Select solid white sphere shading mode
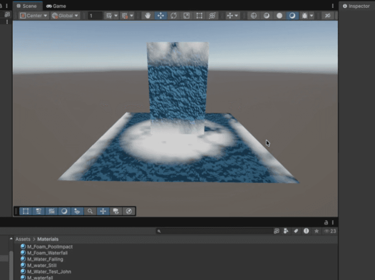 pyautogui.click(x=279, y=16)
